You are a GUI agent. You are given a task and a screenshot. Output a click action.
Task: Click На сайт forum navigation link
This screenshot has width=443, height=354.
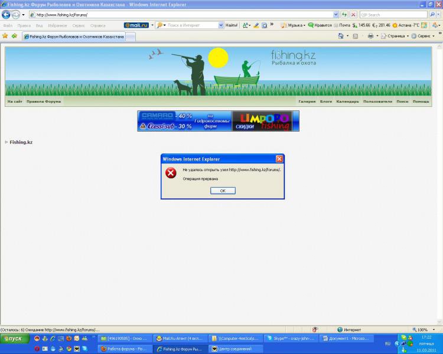[x=15, y=101]
